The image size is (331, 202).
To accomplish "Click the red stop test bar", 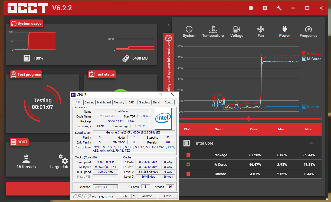I will tap(38, 188).
